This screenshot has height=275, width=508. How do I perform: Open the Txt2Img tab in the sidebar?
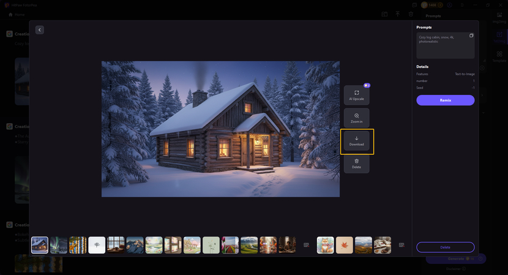[499, 37]
